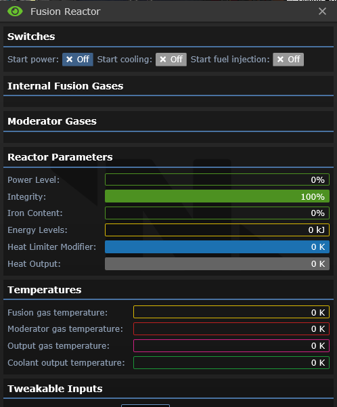Click the Switches section header
337x407 pixels.
[x=31, y=37]
